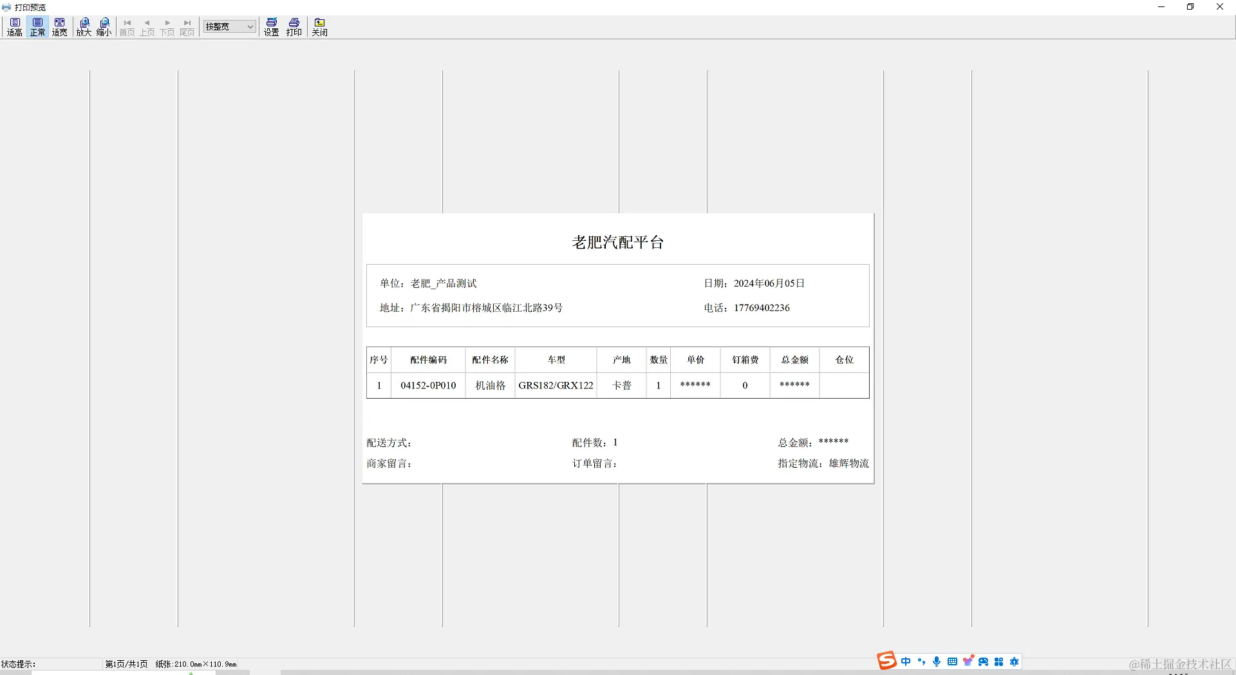1236x675 pixels.
Task: Open the IME soft keyboard icon
Action: pos(952,661)
